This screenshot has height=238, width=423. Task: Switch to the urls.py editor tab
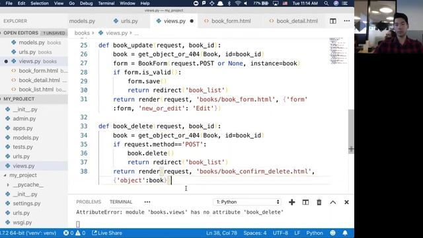pyautogui.click(x=126, y=21)
